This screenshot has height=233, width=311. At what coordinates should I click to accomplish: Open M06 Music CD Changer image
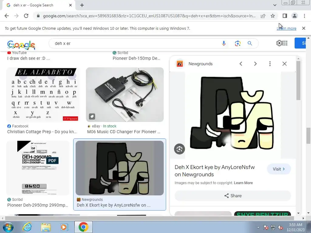click(x=125, y=95)
